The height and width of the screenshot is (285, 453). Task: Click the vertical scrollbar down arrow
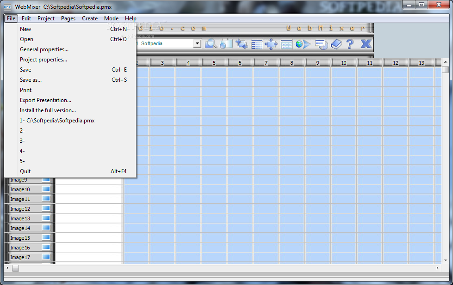point(446,260)
